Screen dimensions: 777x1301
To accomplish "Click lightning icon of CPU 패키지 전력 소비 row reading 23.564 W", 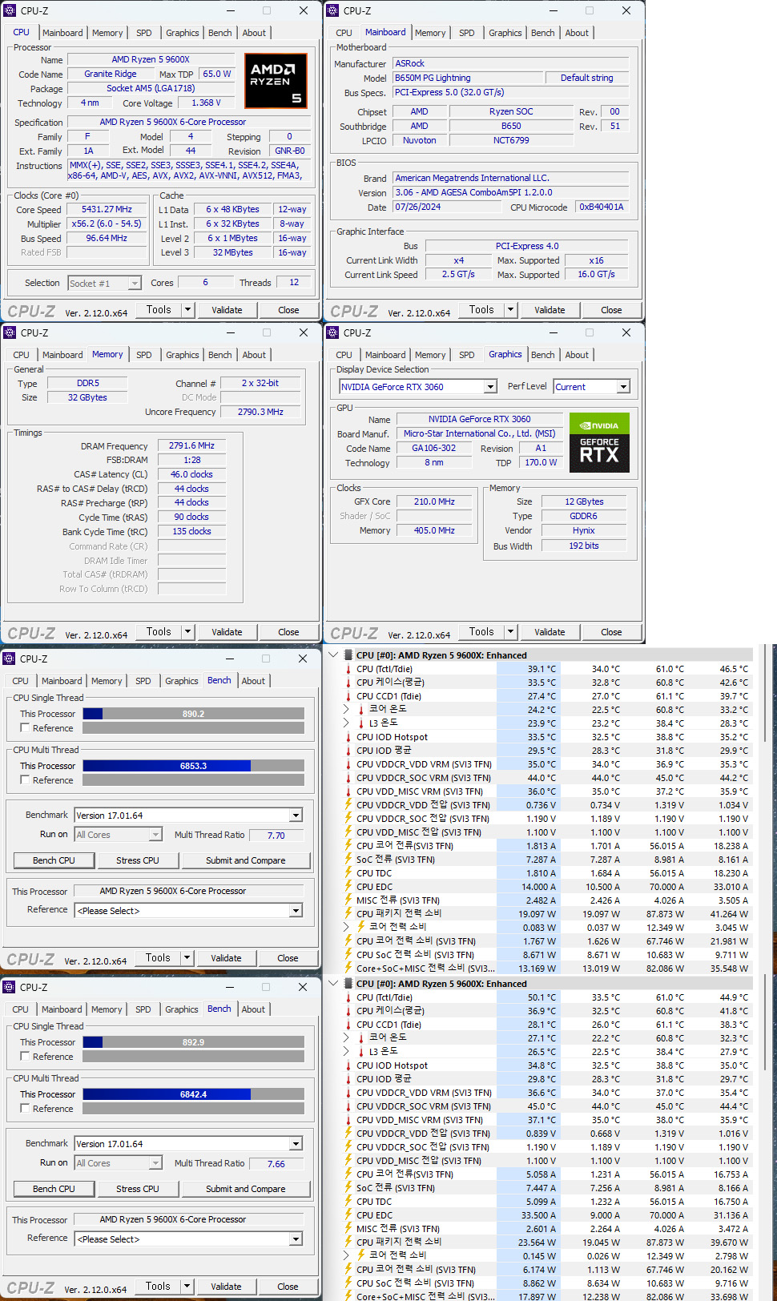I will click(x=348, y=1242).
